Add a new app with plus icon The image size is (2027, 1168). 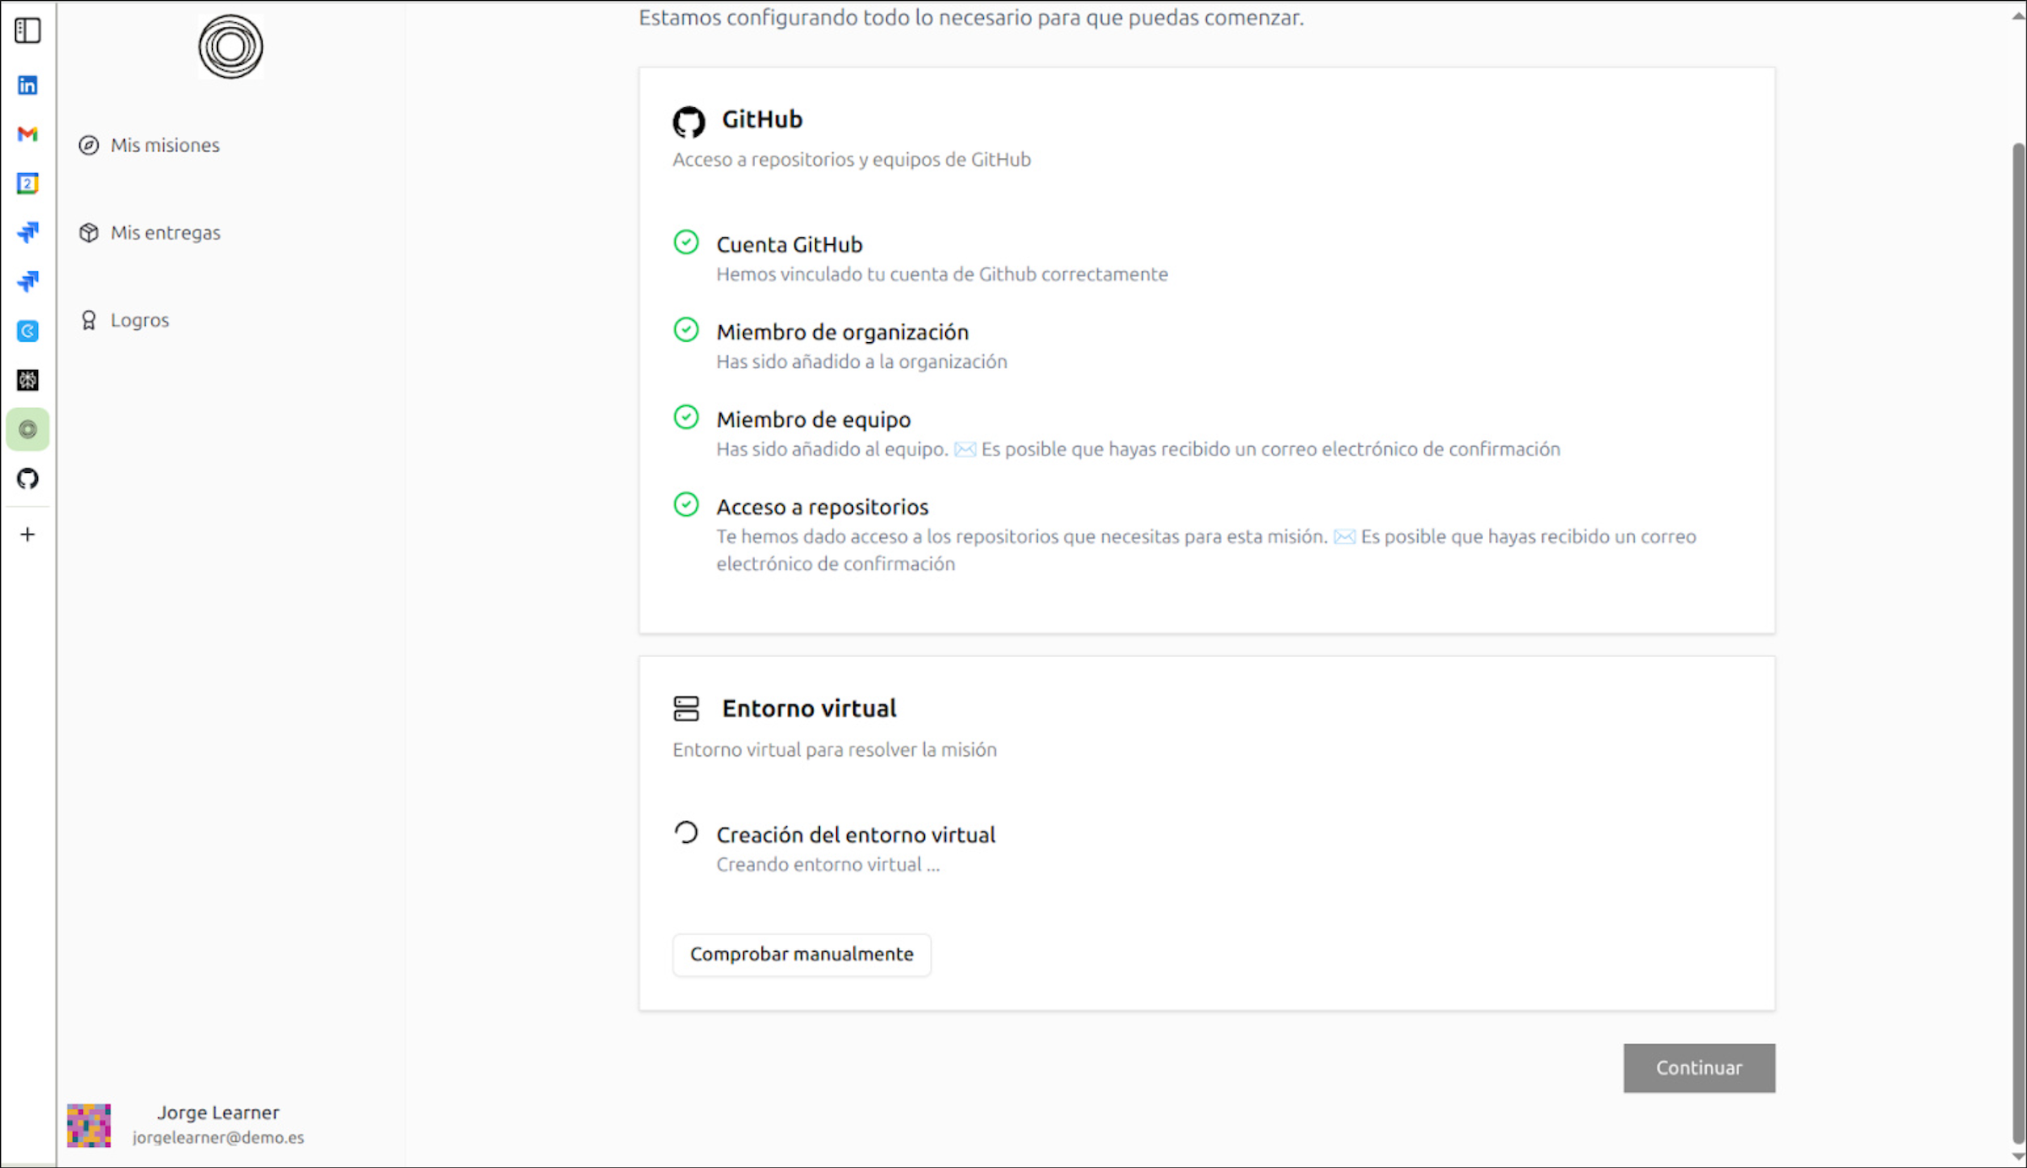click(x=27, y=535)
